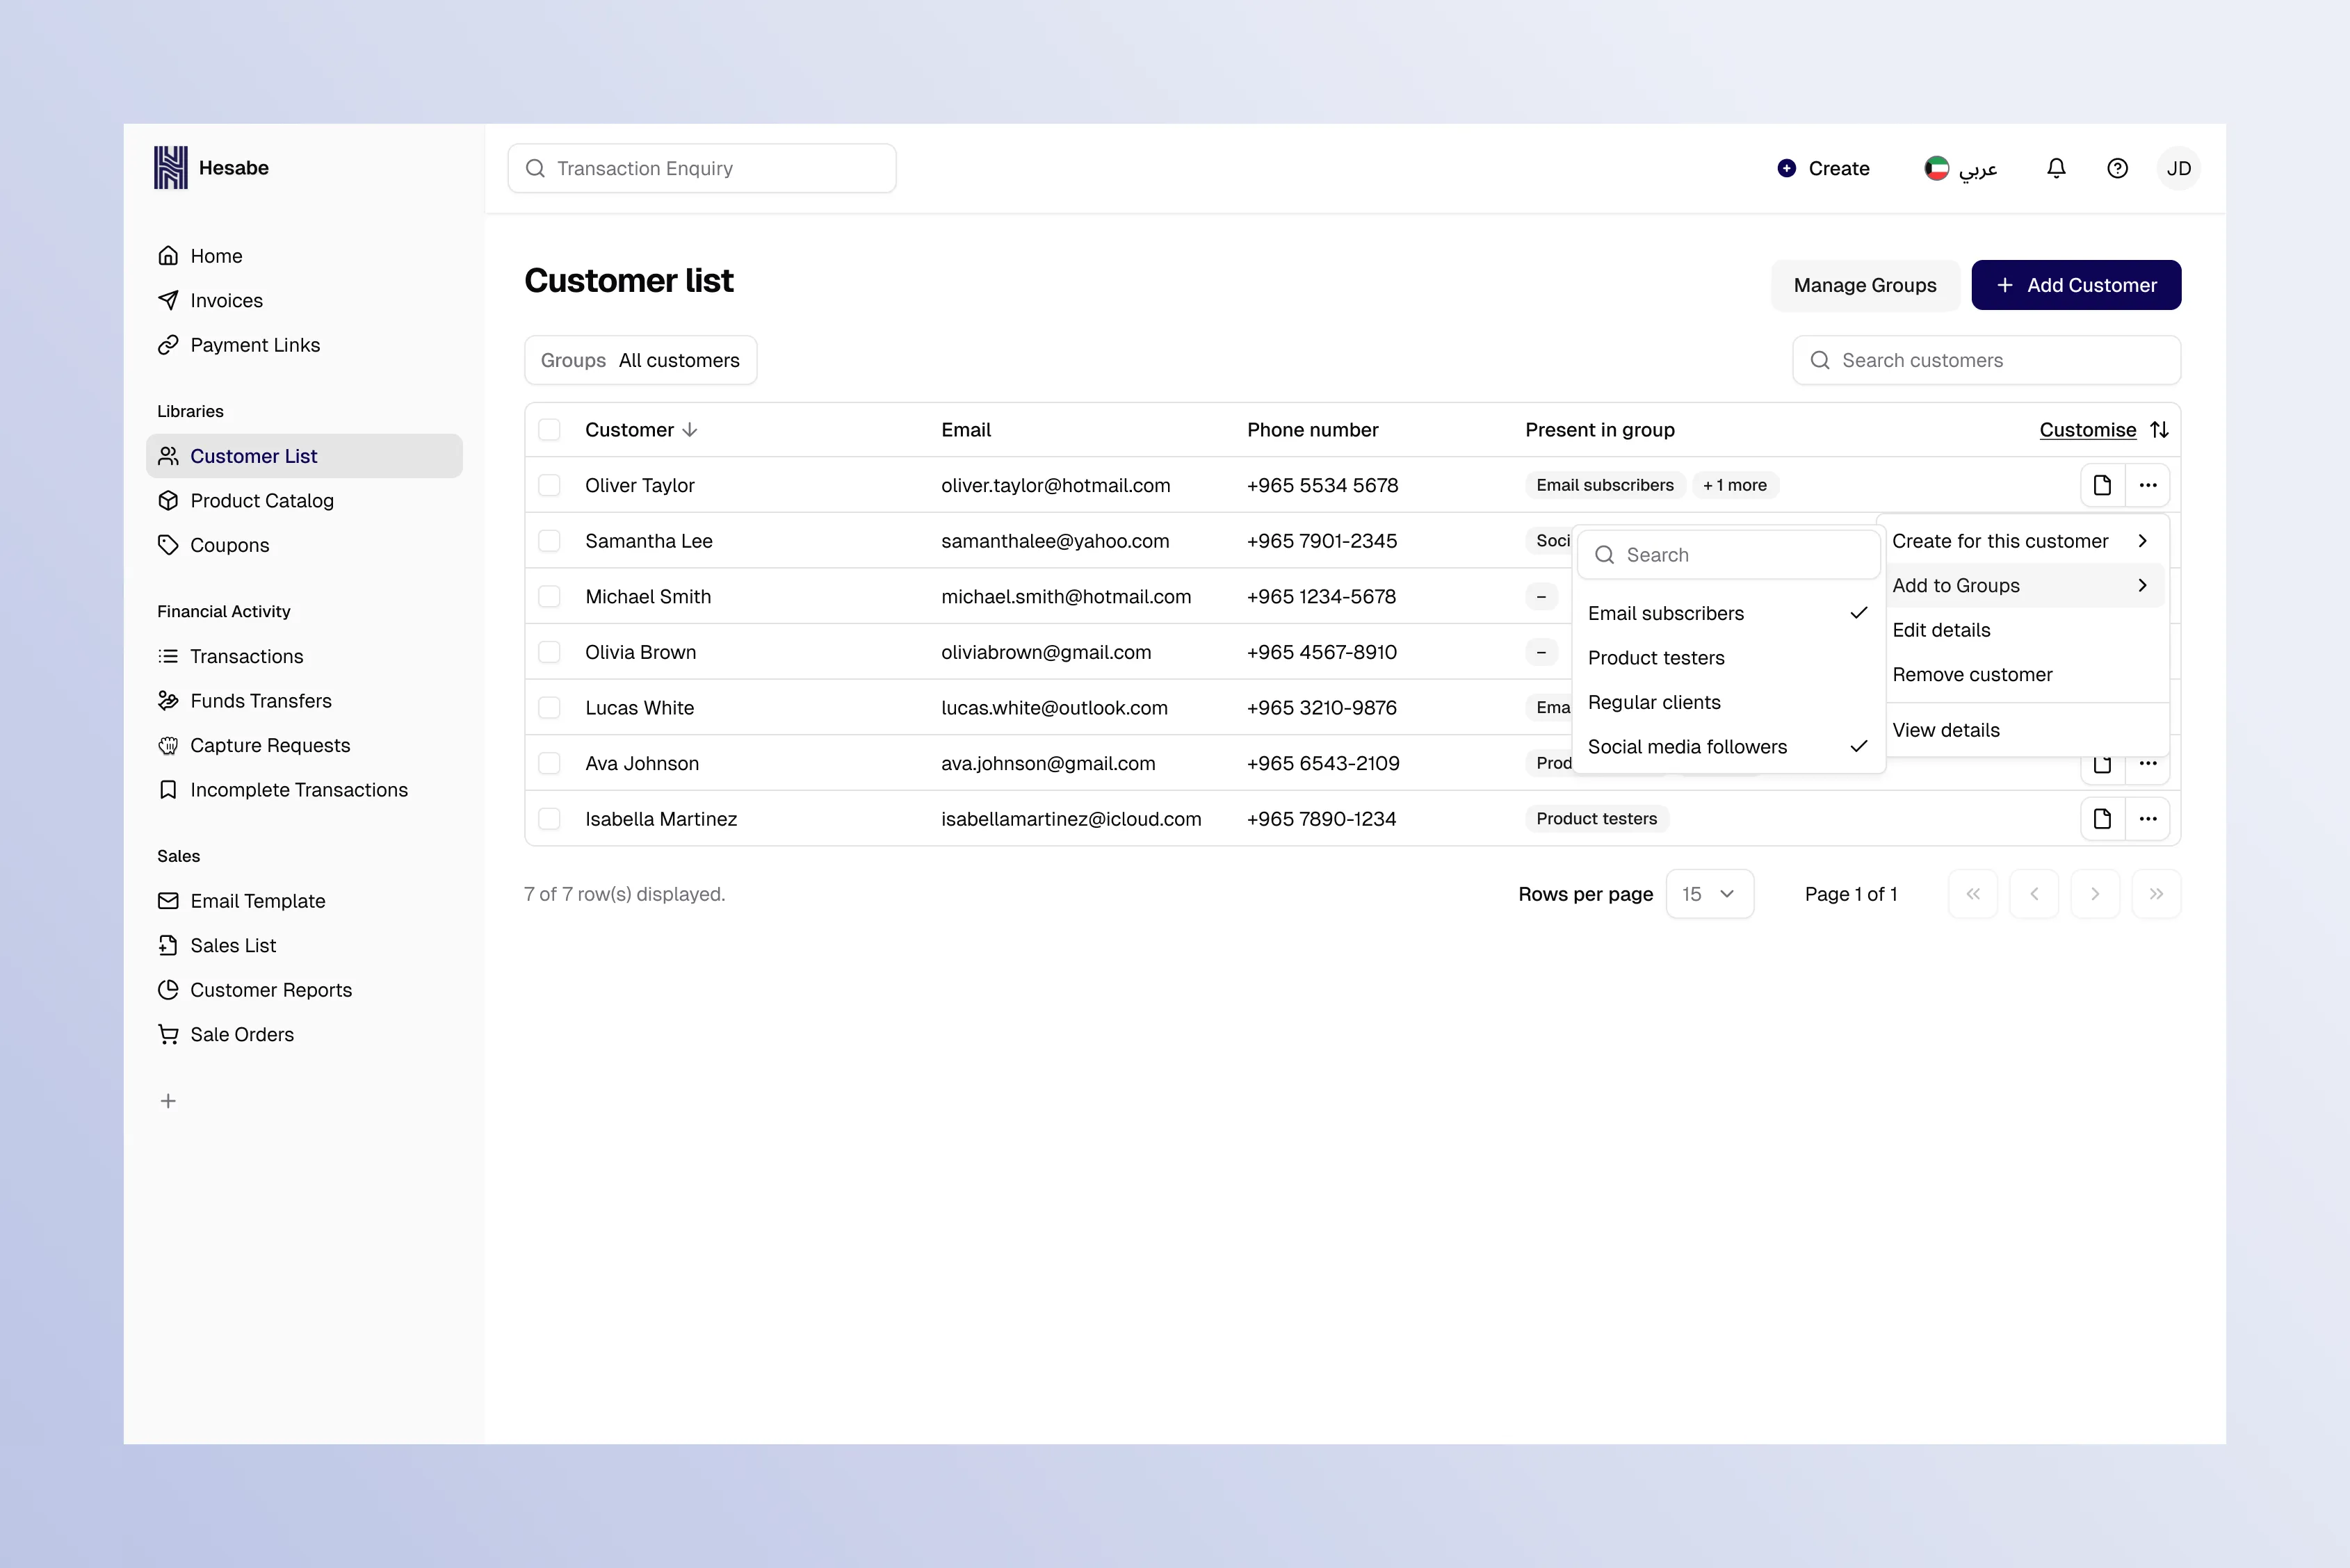
Task: Check the Isabella Martinez row checkbox
Action: coord(549,819)
